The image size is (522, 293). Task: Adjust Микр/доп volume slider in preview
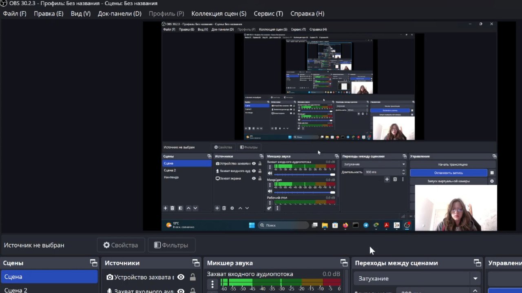[x=305, y=192]
